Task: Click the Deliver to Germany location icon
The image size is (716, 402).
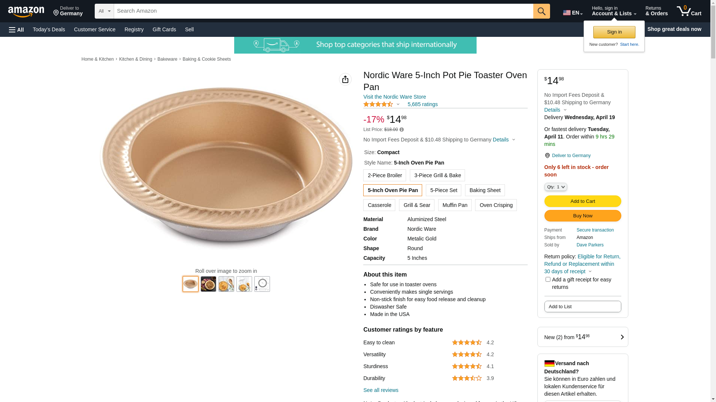Action: coord(547,156)
